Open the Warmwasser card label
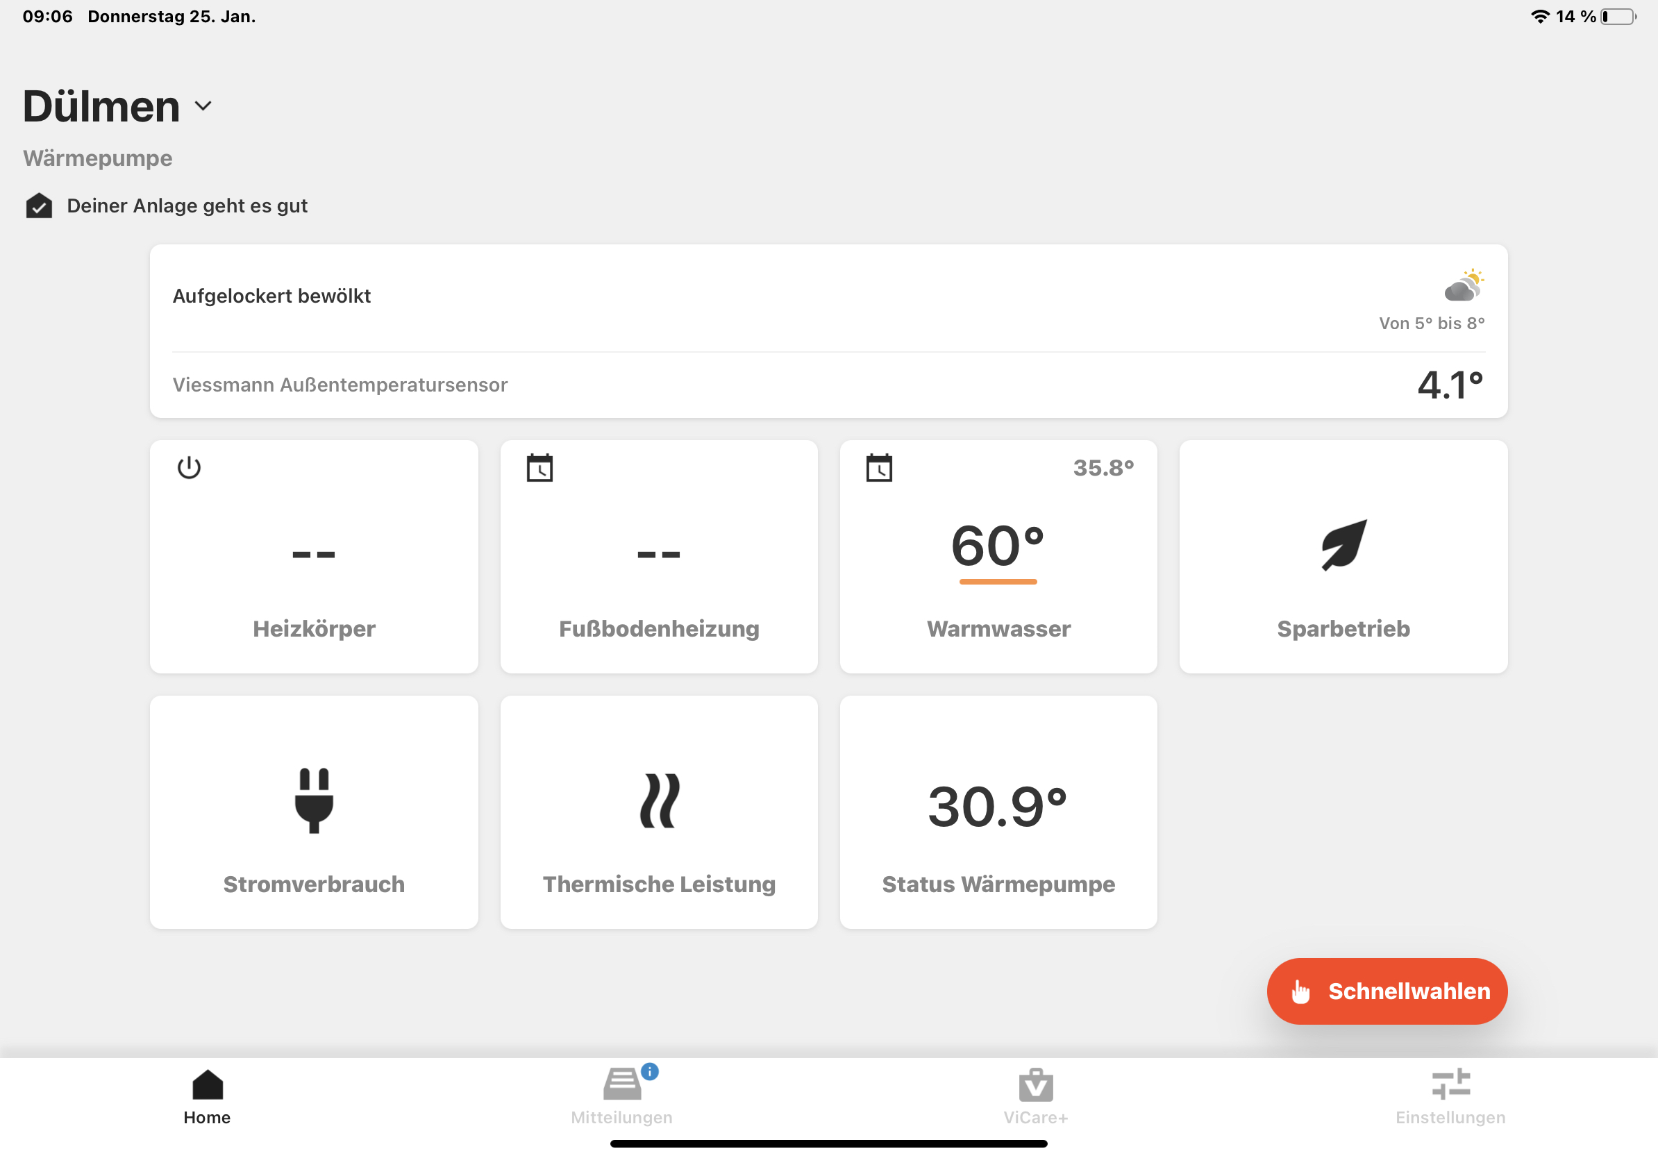The image size is (1658, 1158). pyautogui.click(x=998, y=629)
